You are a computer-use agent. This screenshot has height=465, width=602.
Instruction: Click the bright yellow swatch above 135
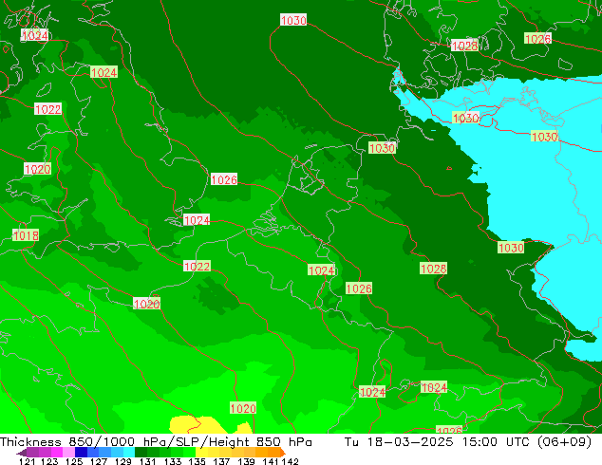click(x=201, y=453)
